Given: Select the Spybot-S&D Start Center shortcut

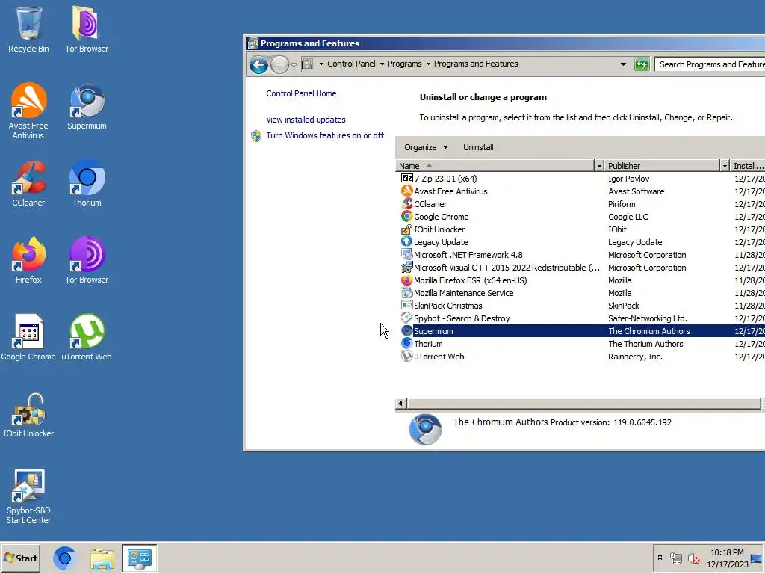Looking at the screenshot, I should (28, 496).
